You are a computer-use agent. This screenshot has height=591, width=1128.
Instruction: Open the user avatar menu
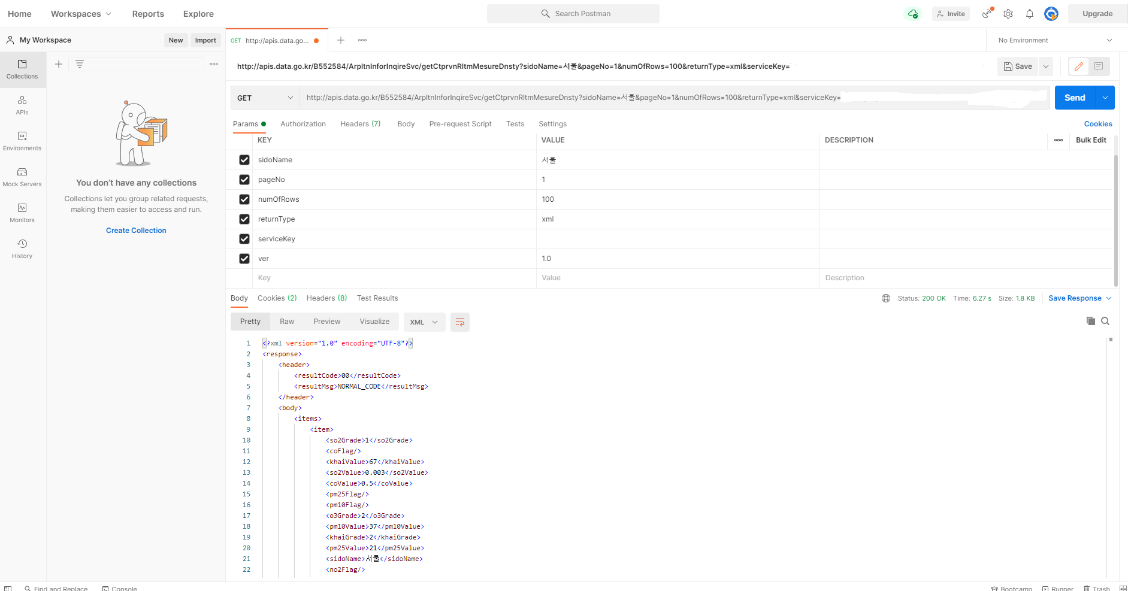tap(1051, 14)
